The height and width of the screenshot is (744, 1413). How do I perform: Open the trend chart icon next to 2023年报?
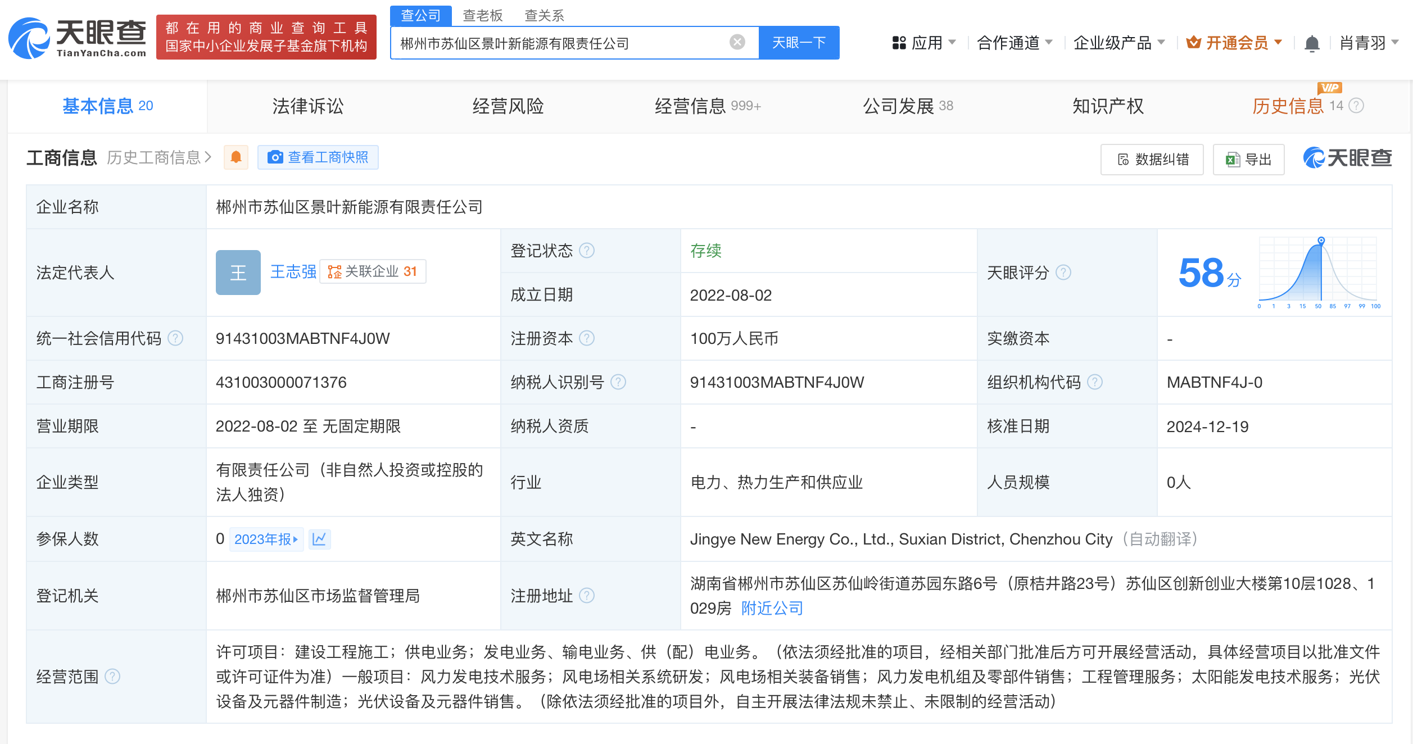tap(319, 539)
